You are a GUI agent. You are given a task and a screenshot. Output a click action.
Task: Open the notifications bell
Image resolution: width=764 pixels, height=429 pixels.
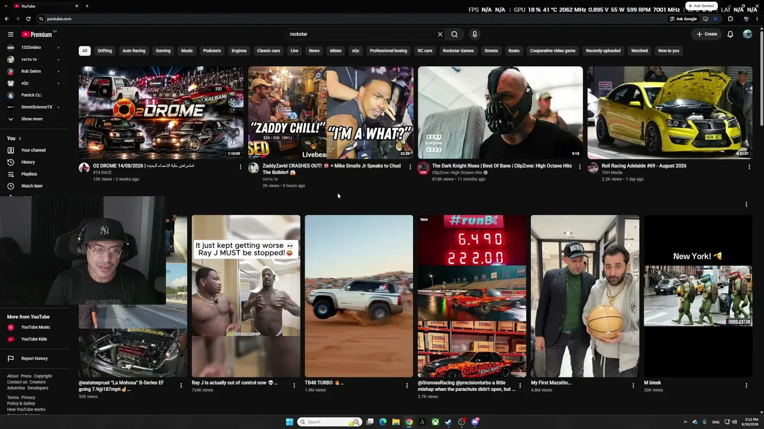(730, 35)
